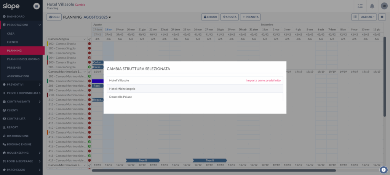Switch to list view icon beside Agenzie
Viewport: 390px width, 175px height.
pyautogui.click(x=355, y=17)
